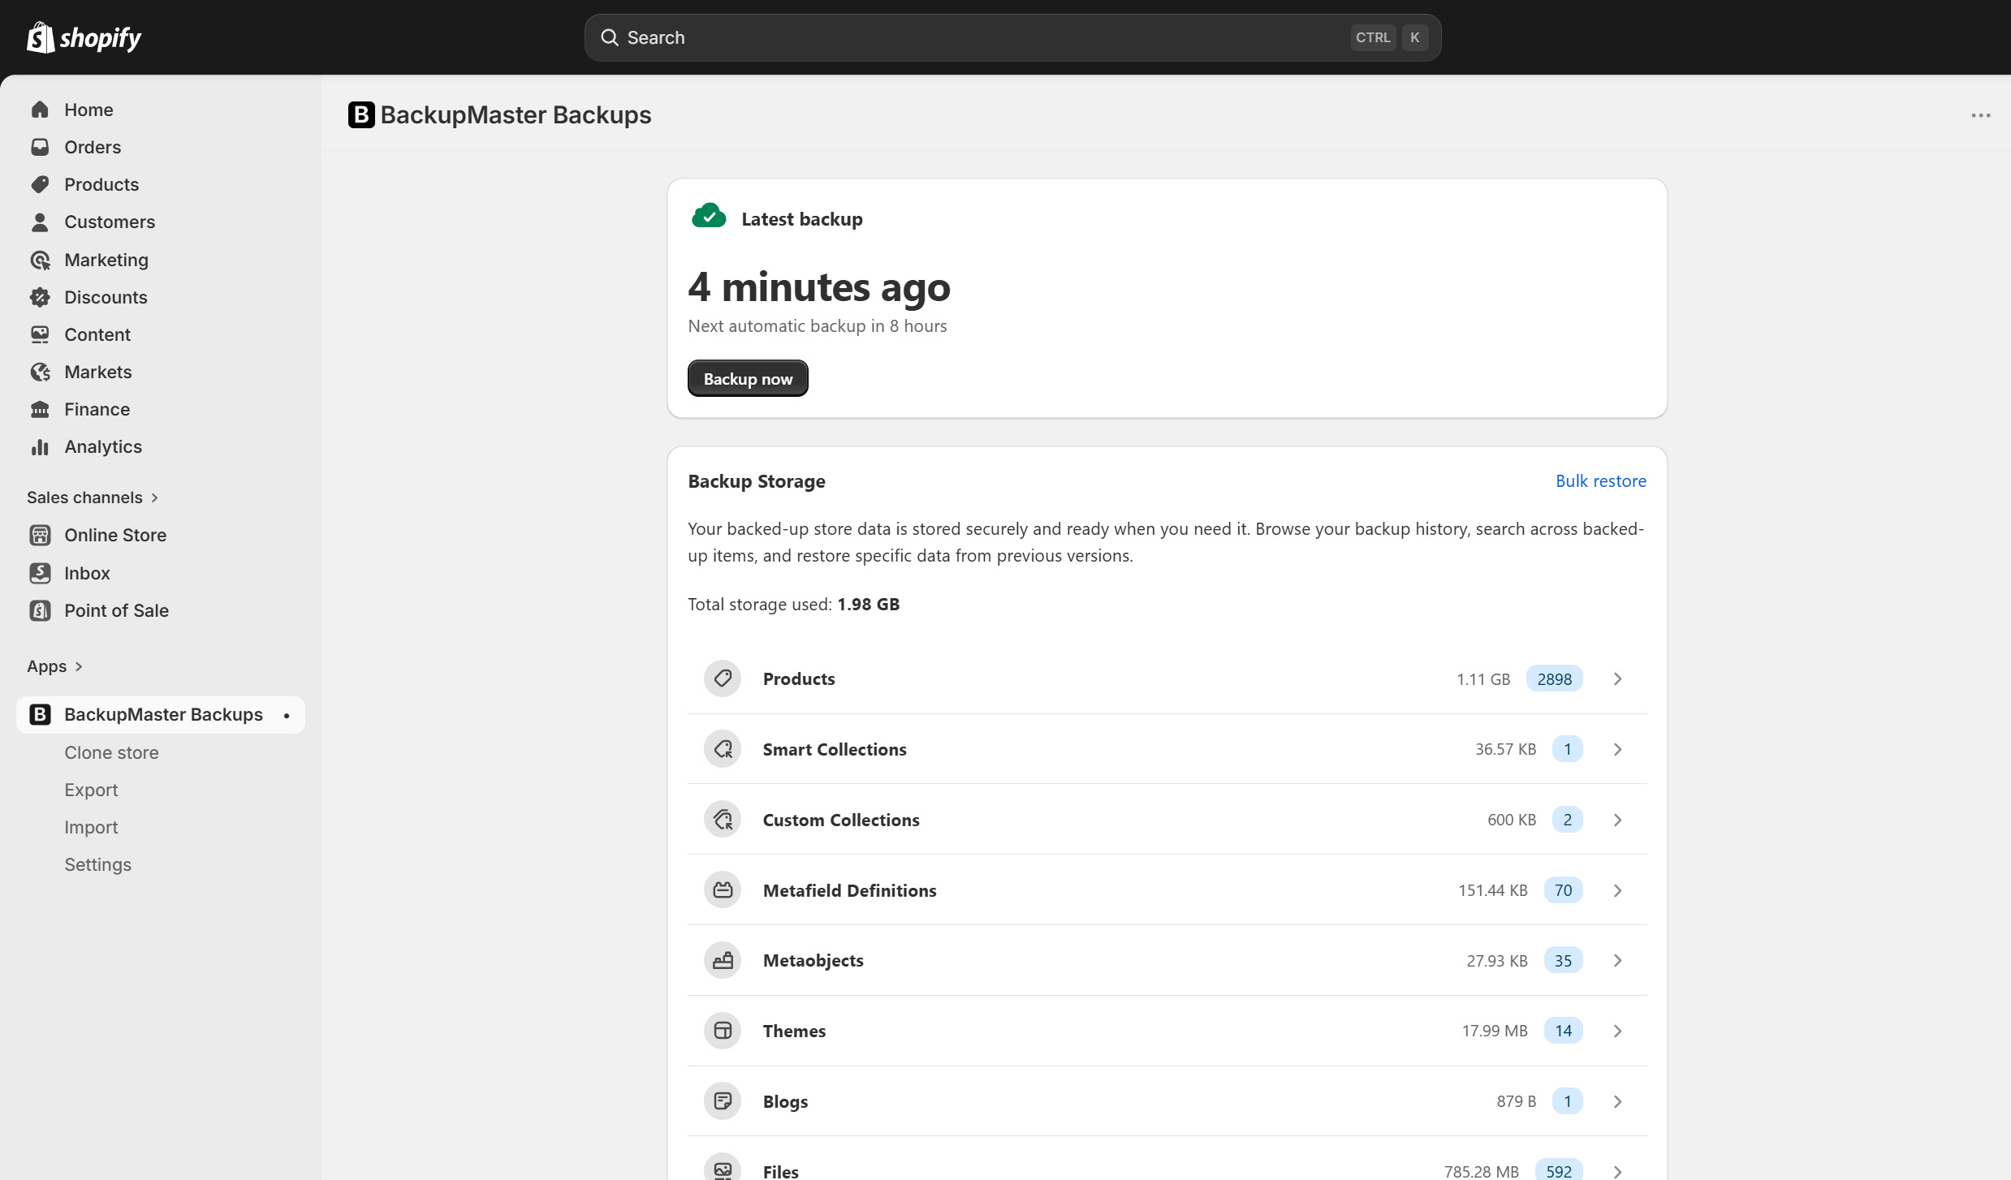Click the green cloud checkmark icon
Viewport: 2011px width, 1180px height.
pyautogui.click(x=709, y=217)
